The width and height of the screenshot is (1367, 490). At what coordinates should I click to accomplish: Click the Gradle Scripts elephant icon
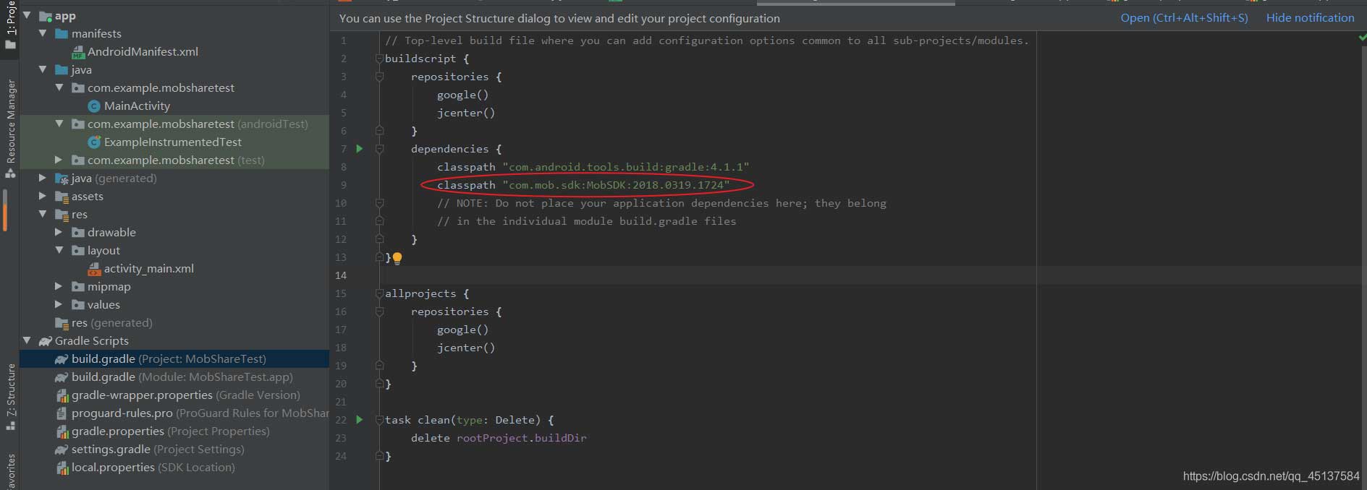[46, 341]
